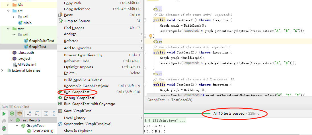The width and height of the screenshot is (312, 135).
Task: Expand the bin folder arrow
Action: (8, 5)
